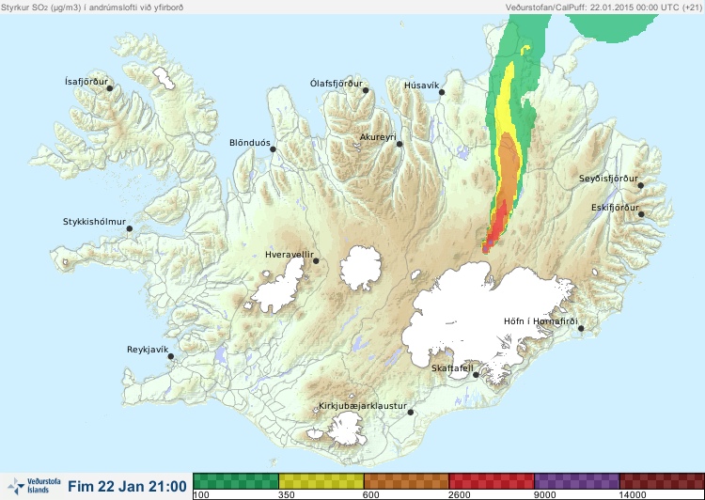Click the orange 600 legend swatch

(x=406, y=481)
